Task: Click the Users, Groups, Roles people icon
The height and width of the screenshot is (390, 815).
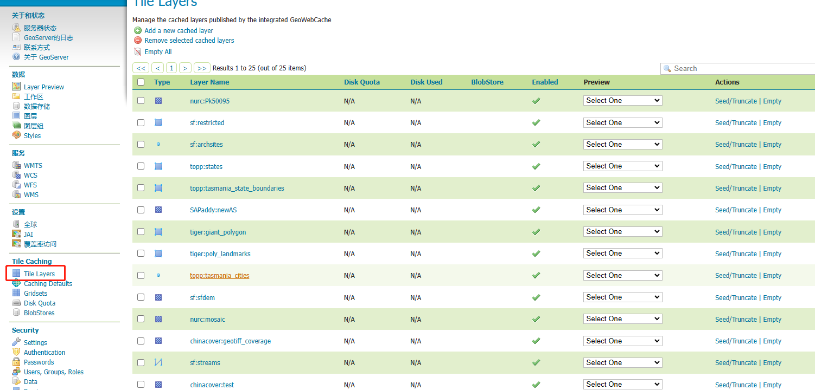Action: (x=16, y=372)
